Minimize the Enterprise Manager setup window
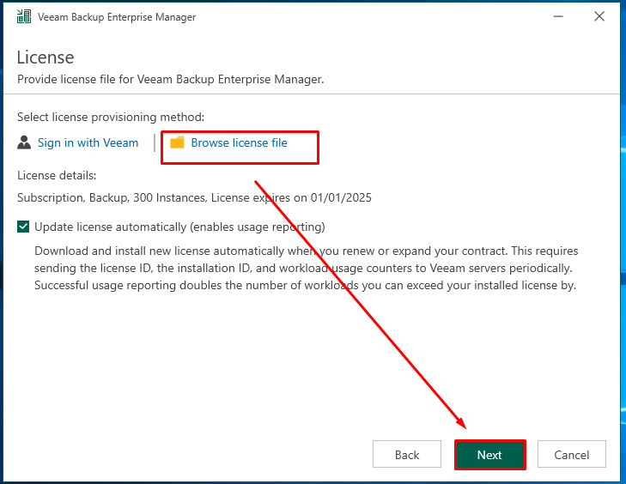 [558, 17]
